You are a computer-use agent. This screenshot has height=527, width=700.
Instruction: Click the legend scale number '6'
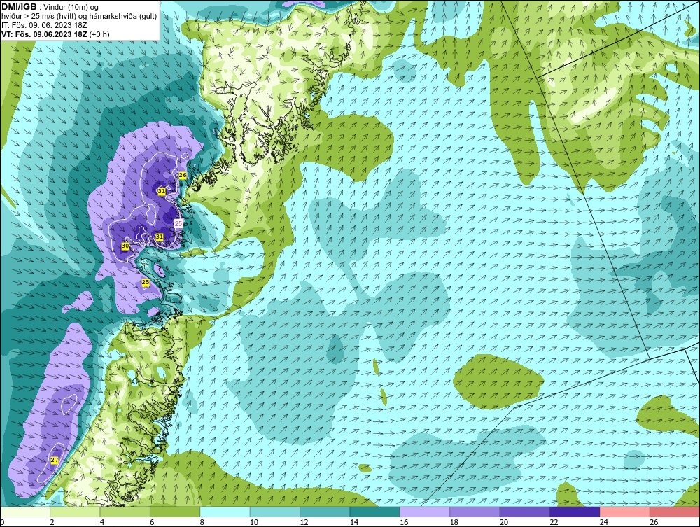pos(152,522)
